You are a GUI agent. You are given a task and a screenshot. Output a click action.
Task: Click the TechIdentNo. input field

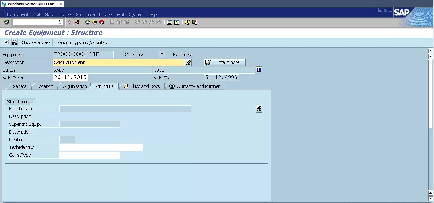pyautogui.click(x=101, y=147)
